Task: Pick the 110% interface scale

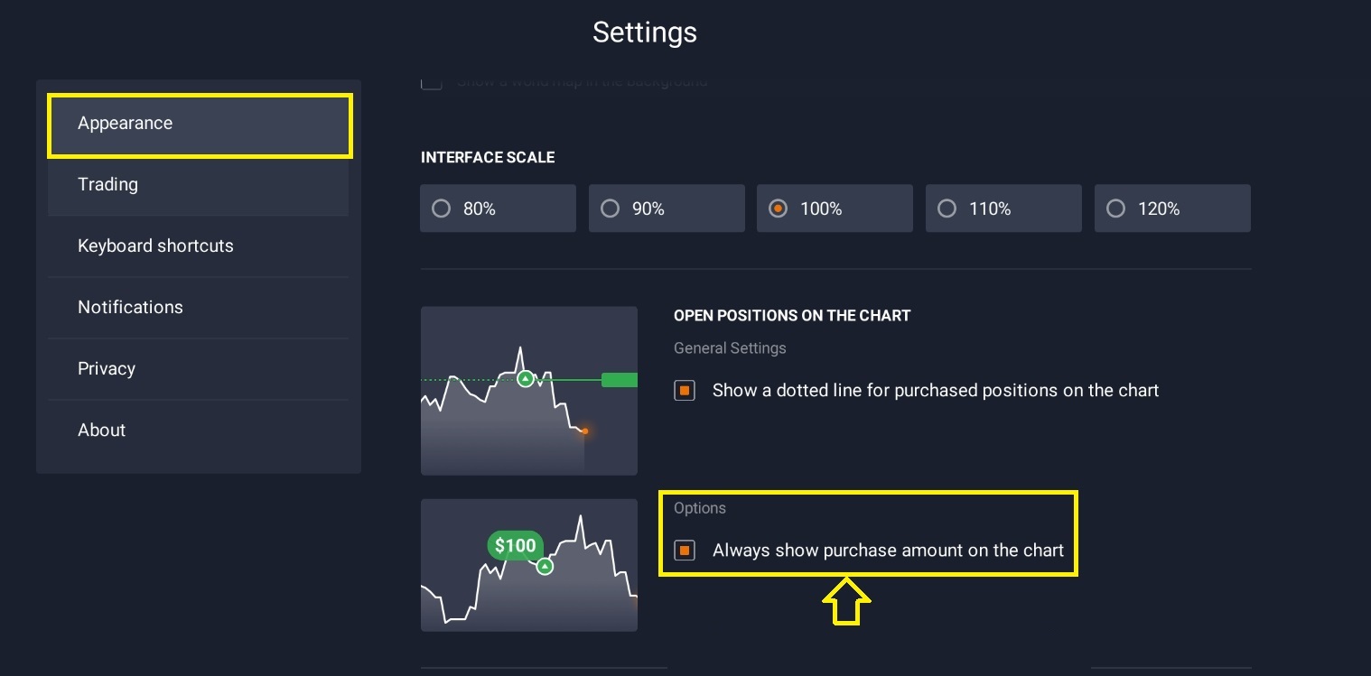Action: point(1003,208)
